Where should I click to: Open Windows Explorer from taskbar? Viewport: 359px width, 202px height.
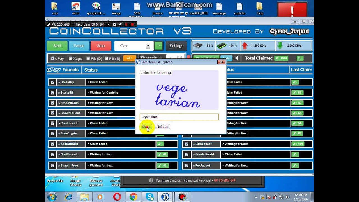coord(85,197)
